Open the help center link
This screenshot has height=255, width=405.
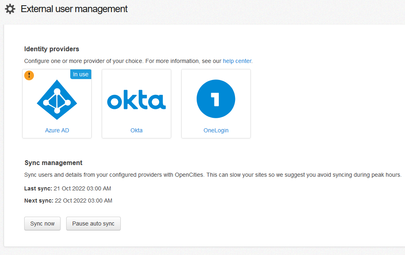(x=237, y=61)
